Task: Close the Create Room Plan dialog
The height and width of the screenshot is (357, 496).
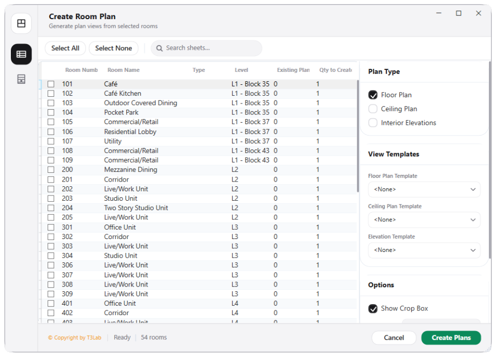Action: [478, 13]
